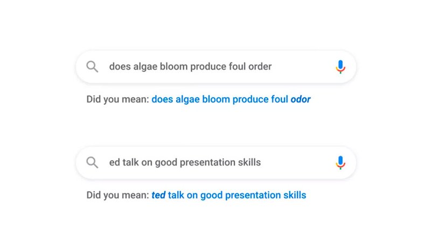This screenshot has width=431, height=251.
Task: Click 'Did you mean:' label above the ed talk bar
Action: pyautogui.click(x=117, y=99)
